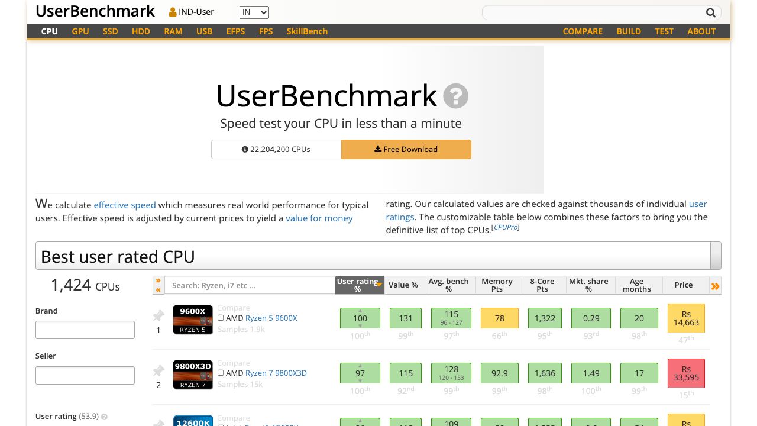Screen dimensions: 757x426
Task: Click the Rs 14,663 price cell
Action: coord(686,318)
